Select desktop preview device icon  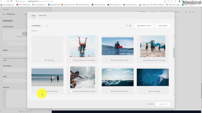pyautogui.click(x=21, y=111)
